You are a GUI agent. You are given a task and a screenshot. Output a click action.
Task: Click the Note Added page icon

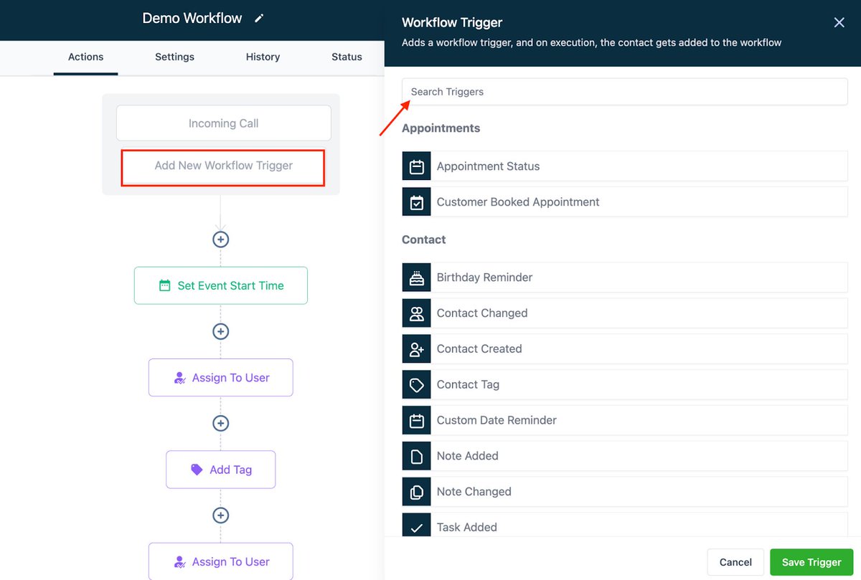[417, 456]
